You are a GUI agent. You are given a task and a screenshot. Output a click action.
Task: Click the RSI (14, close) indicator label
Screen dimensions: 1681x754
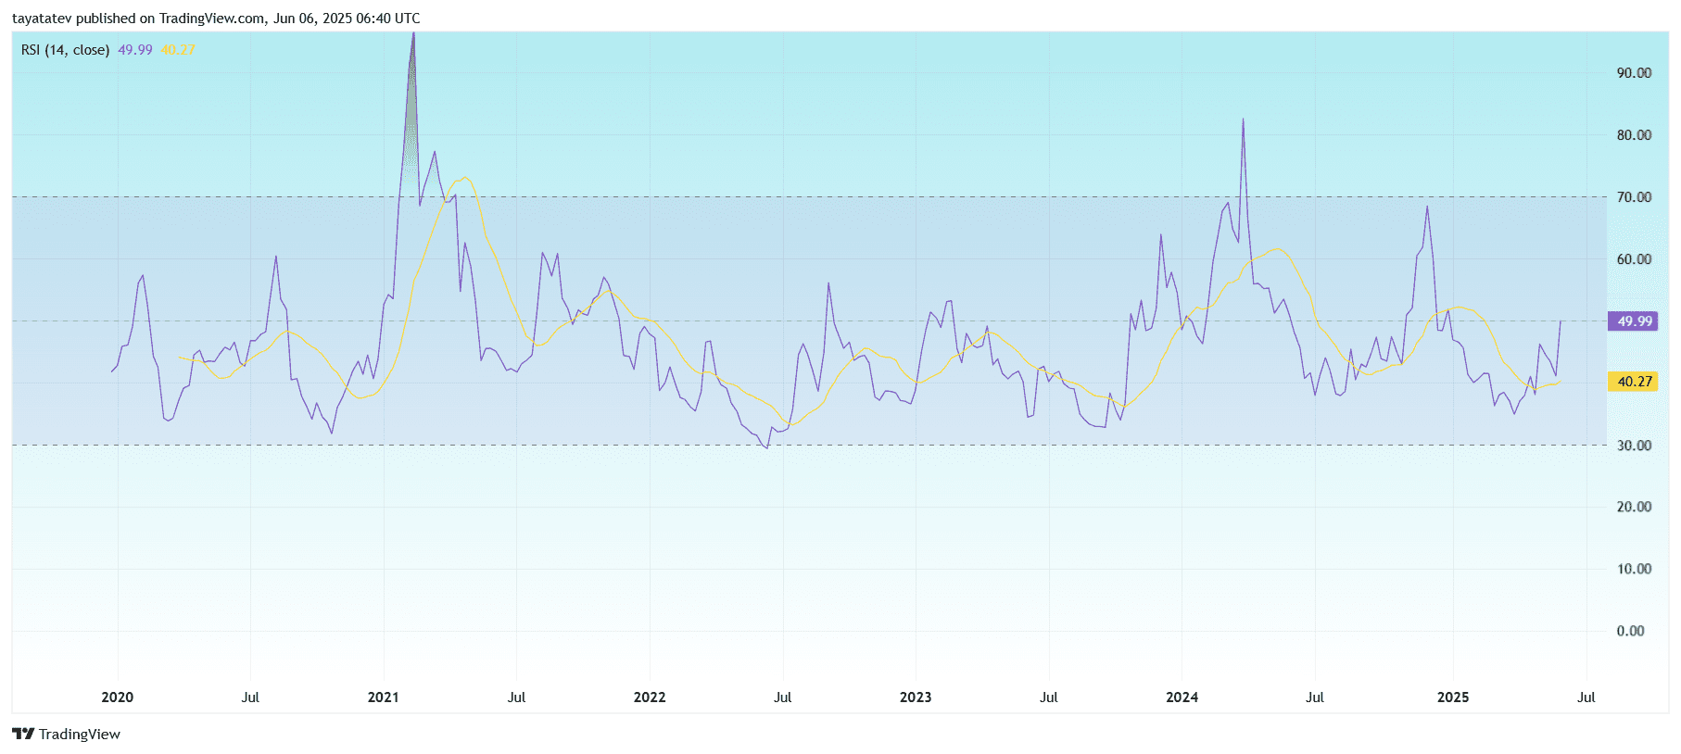[x=65, y=50]
